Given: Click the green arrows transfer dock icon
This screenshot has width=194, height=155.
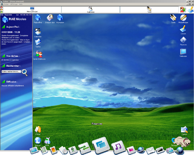Looking at the screenshot, I should pos(84,148).
